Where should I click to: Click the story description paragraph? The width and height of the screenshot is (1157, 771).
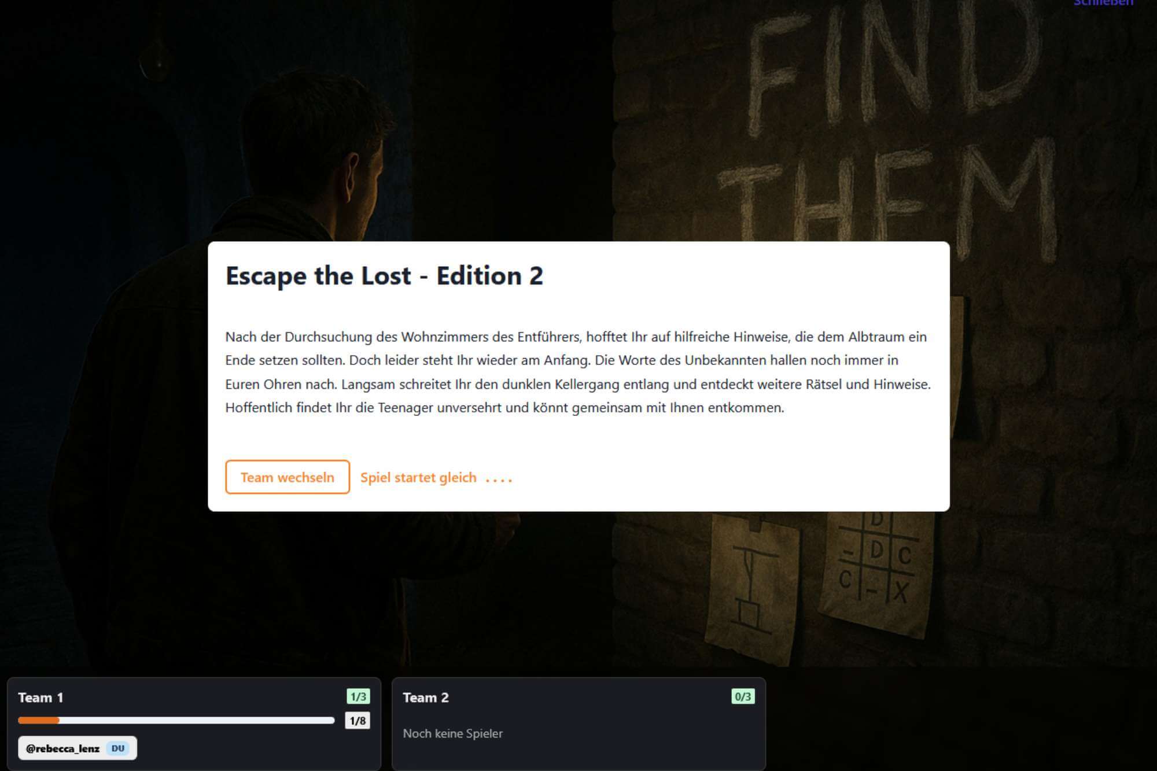coord(578,372)
